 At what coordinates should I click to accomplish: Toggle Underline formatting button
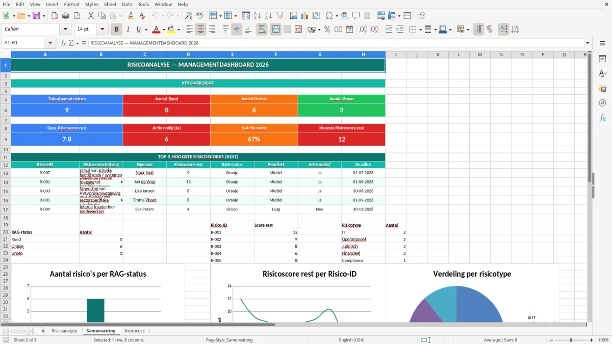(138, 30)
